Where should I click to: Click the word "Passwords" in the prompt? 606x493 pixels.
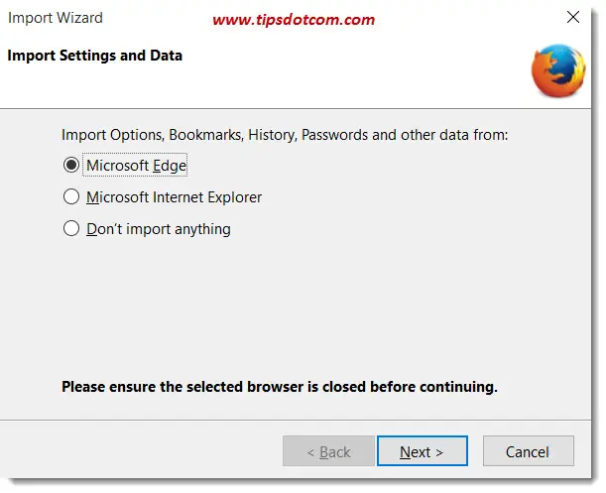[334, 135]
